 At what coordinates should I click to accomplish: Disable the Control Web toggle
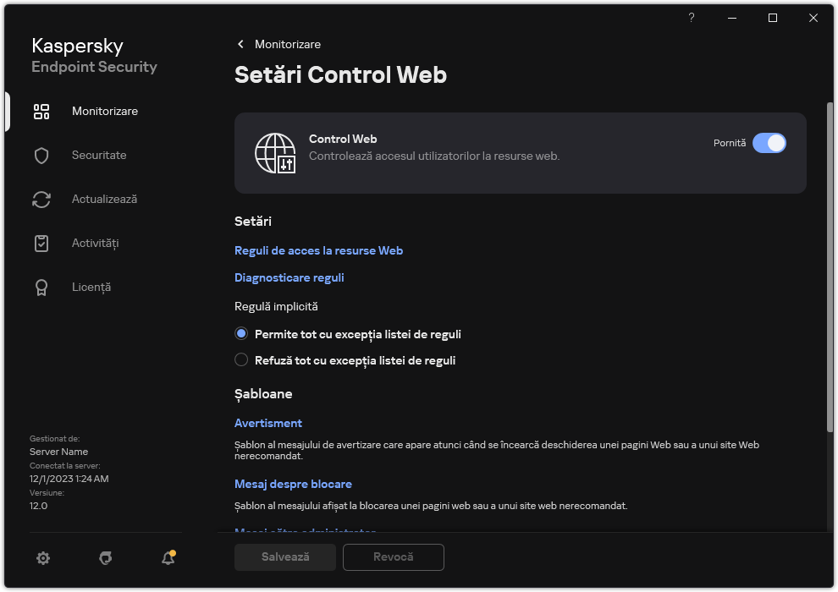(x=769, y=143)
